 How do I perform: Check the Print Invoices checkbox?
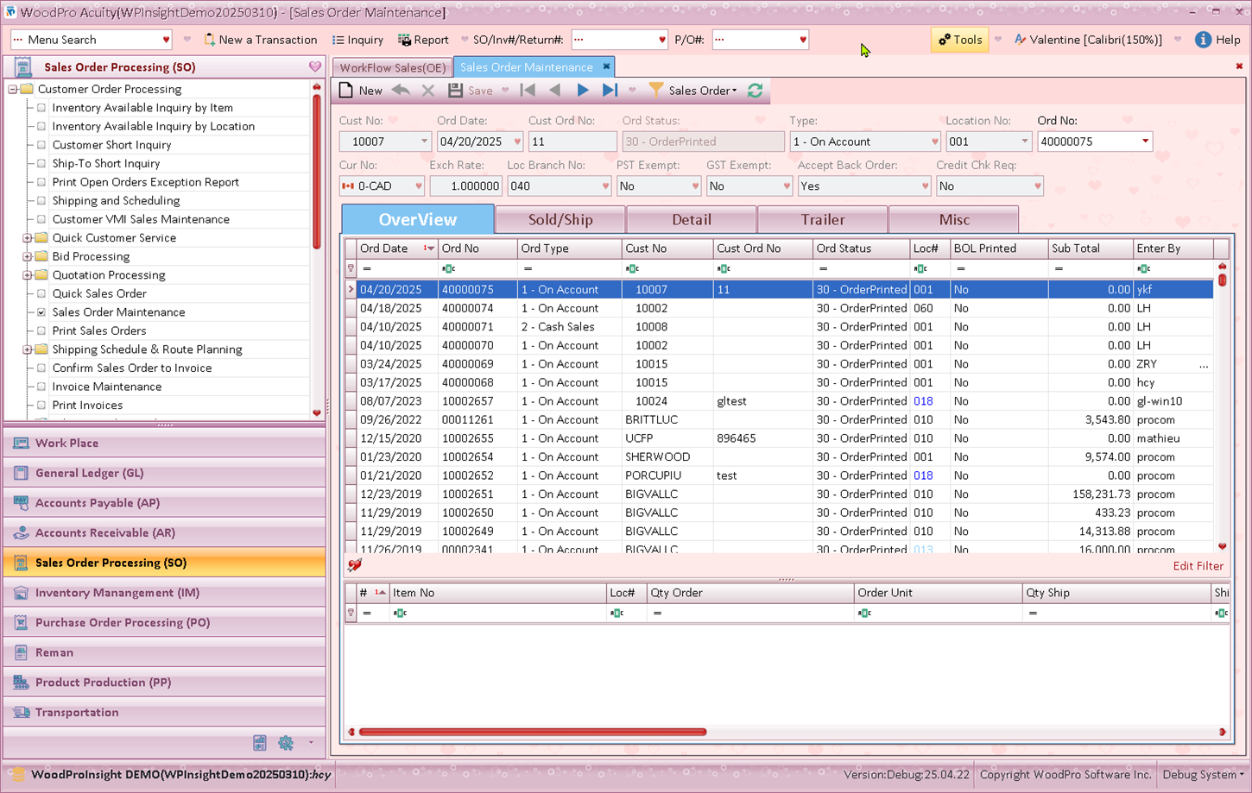41,406
